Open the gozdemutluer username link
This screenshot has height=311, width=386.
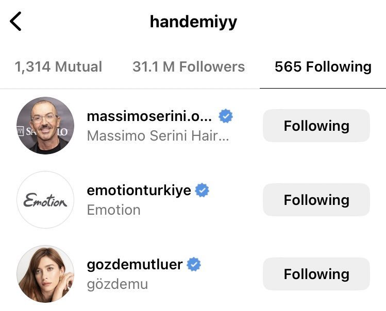(135, 265)
